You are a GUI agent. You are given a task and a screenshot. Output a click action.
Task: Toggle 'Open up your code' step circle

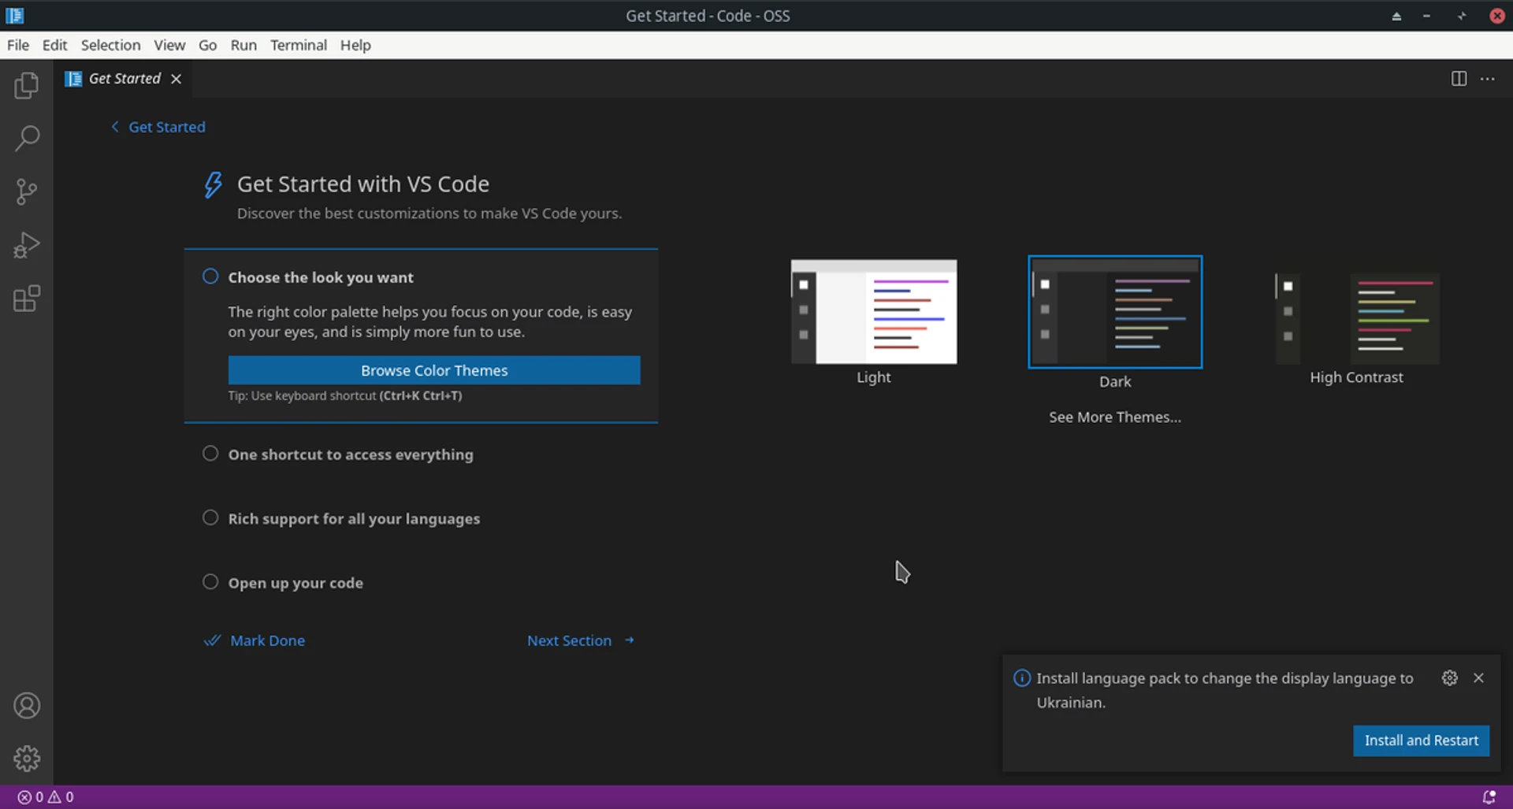pos(210,582)
